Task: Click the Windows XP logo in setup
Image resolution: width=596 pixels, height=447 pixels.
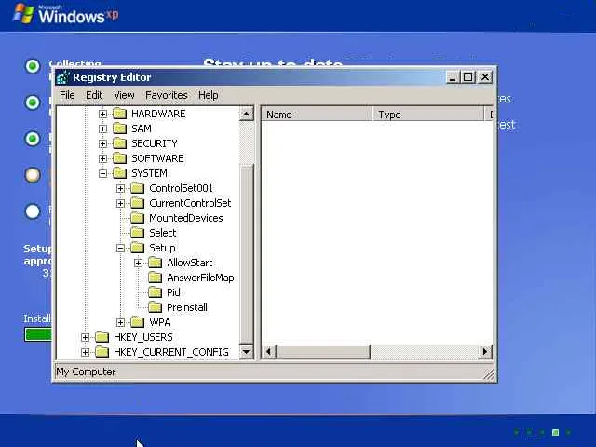Action: point(65,15)
